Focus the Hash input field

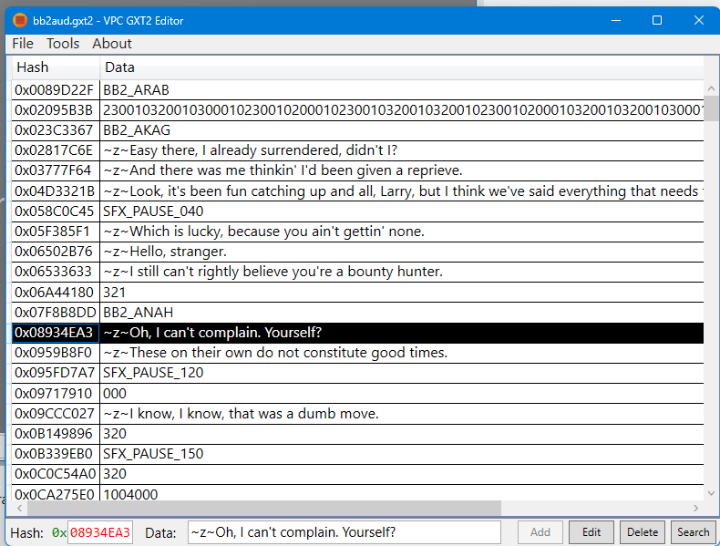click(100, 532)
